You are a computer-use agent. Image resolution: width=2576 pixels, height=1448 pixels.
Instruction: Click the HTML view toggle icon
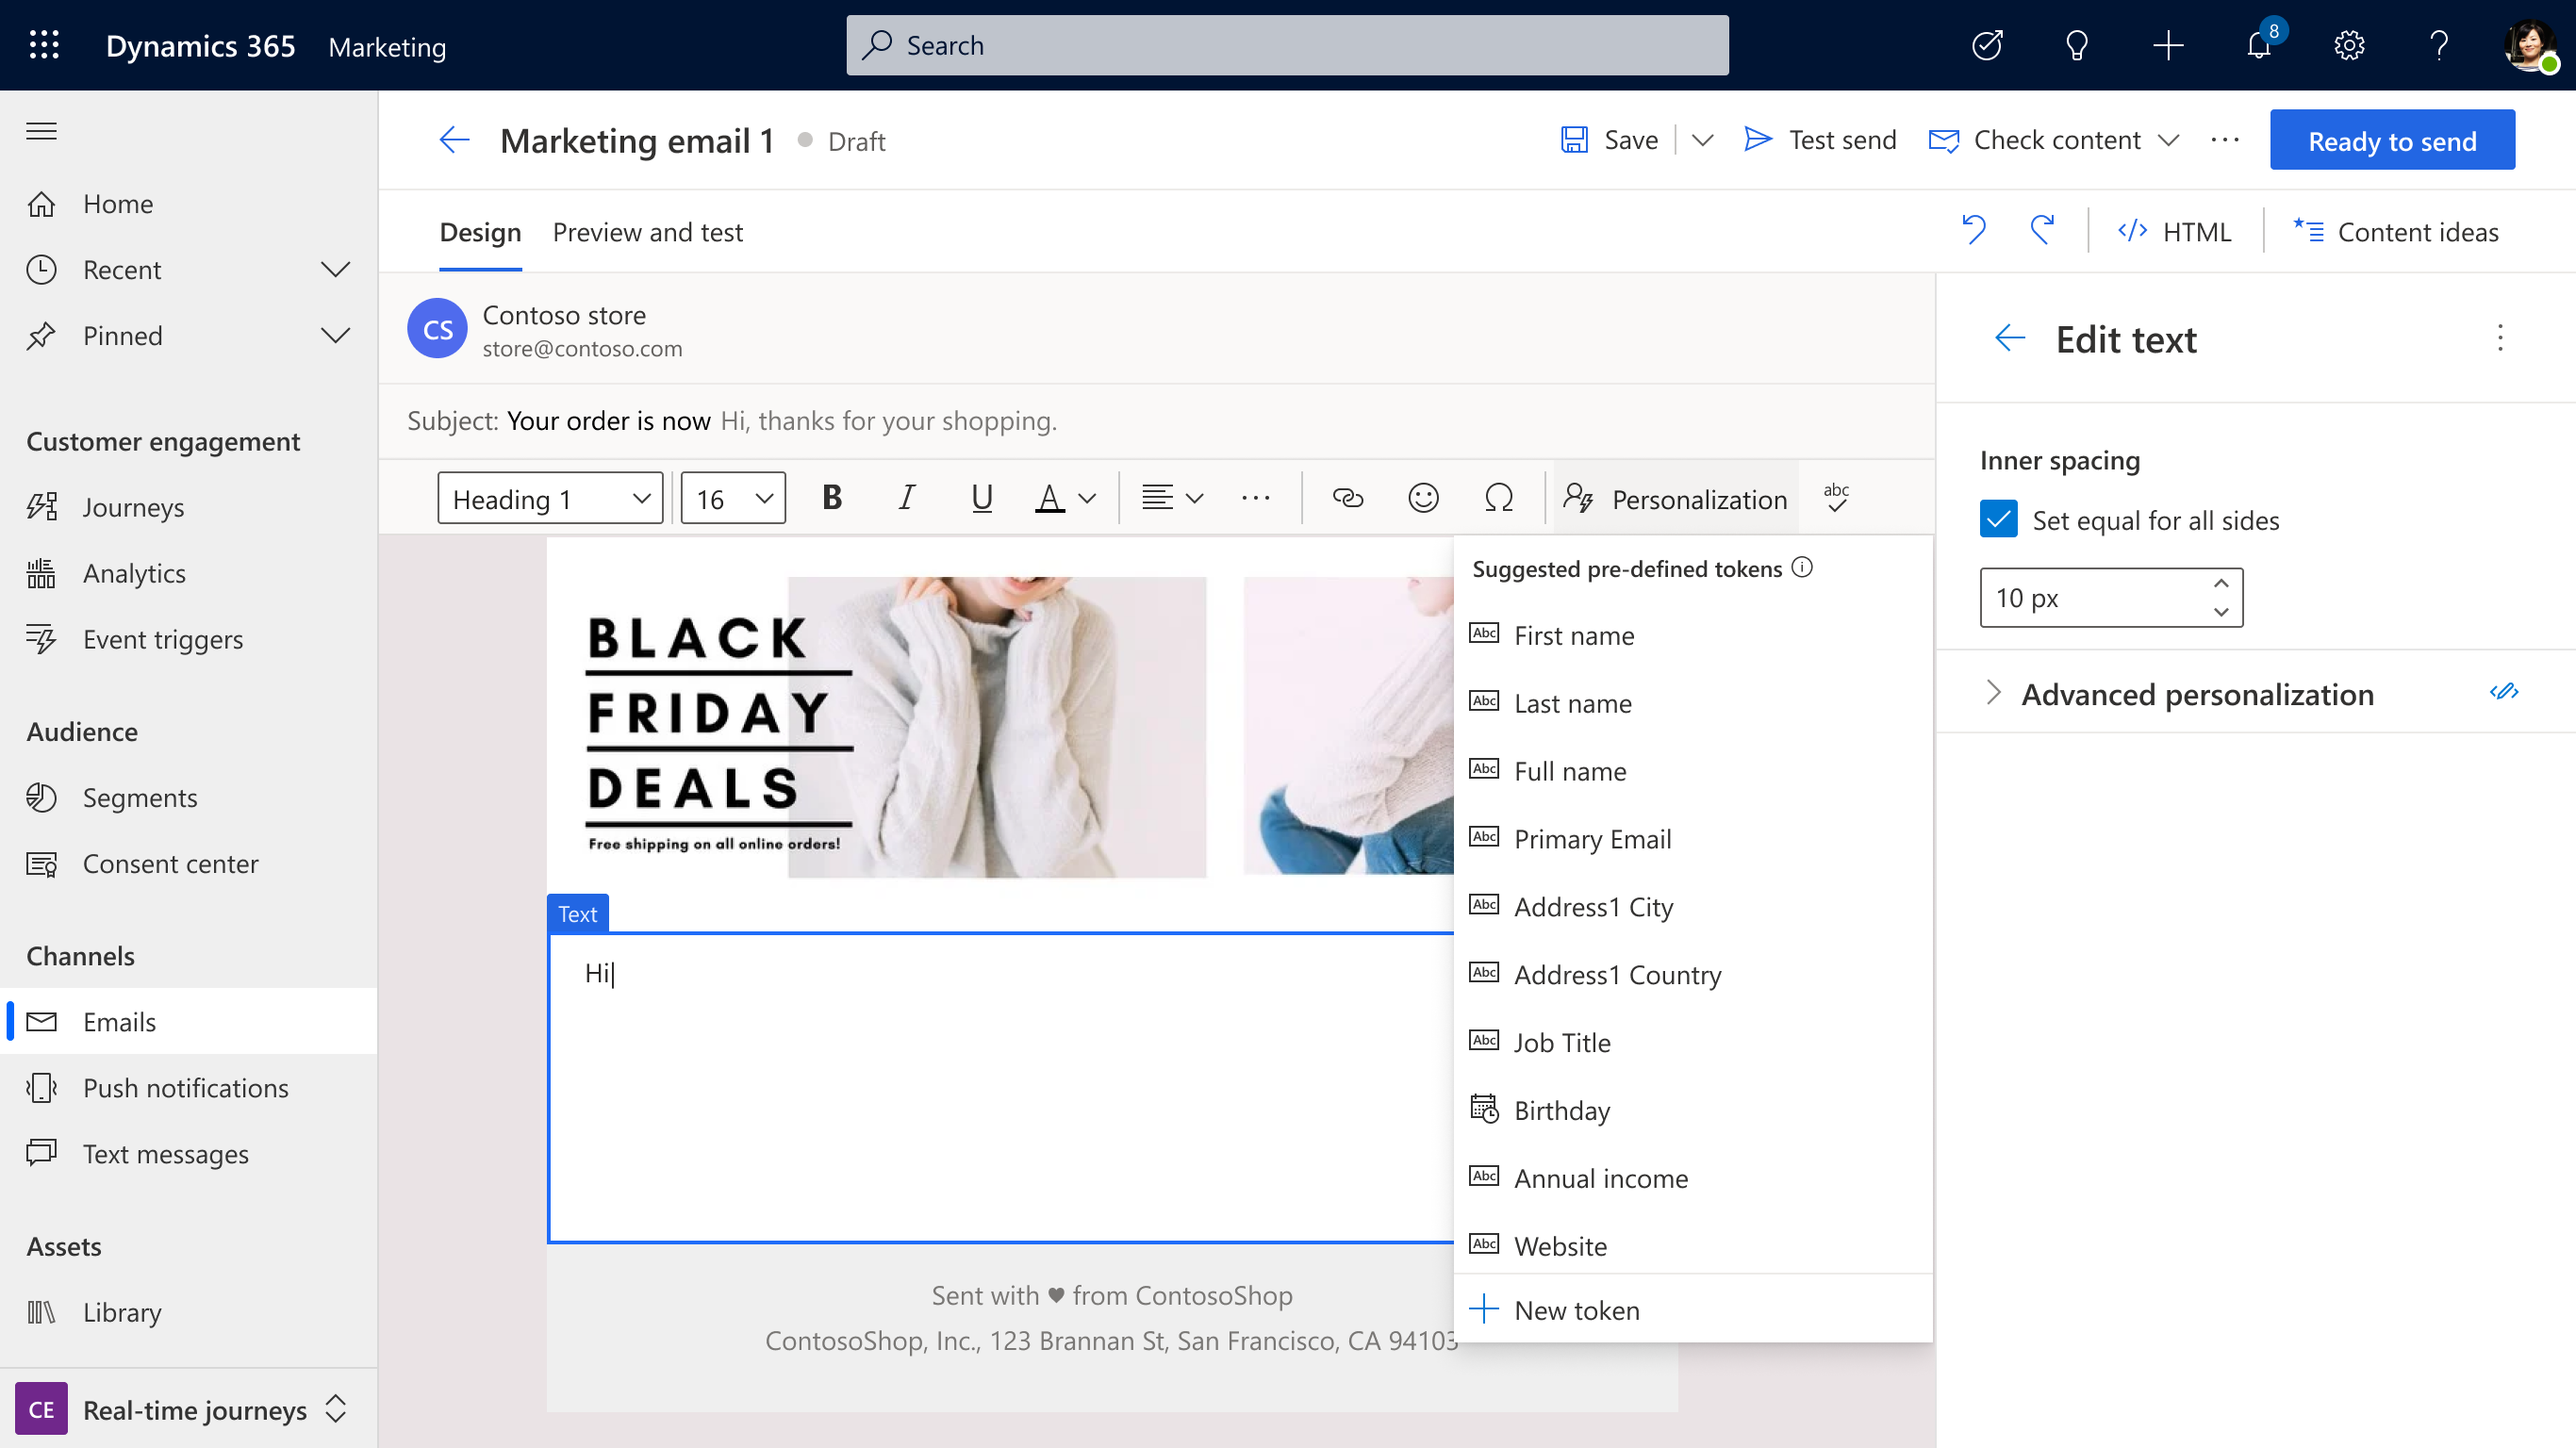click(x=2176, y=232)
